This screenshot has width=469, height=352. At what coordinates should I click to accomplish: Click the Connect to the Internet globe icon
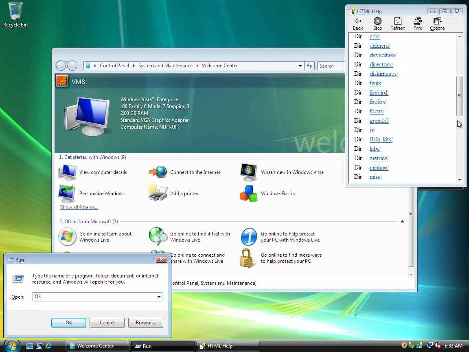(158, 172)
